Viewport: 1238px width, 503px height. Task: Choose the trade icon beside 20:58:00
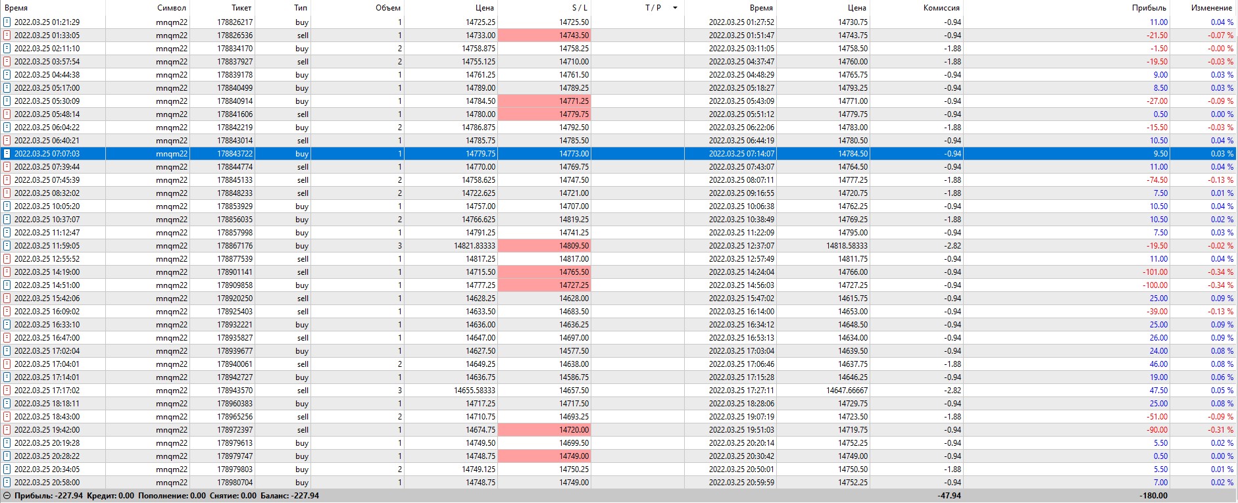[x=7, y=483]
